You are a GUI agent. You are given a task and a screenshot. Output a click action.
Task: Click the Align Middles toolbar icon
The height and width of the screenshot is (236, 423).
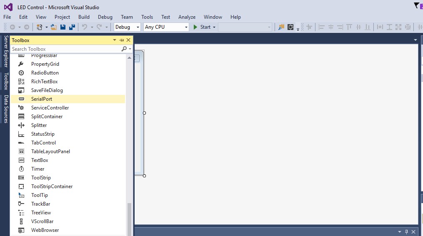358,27
